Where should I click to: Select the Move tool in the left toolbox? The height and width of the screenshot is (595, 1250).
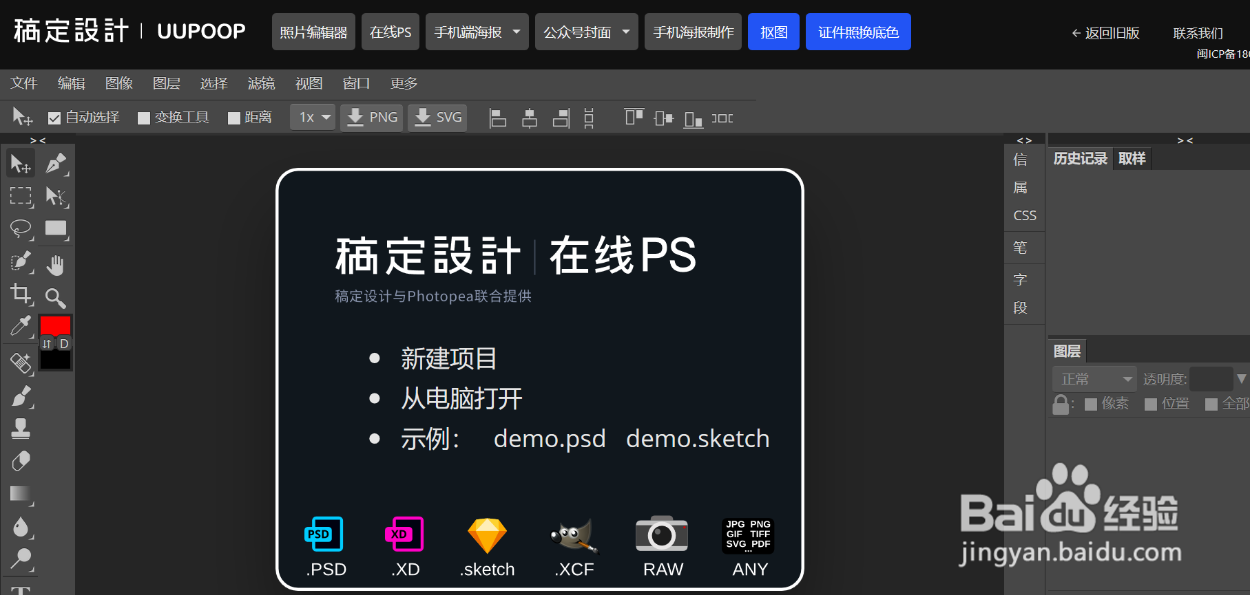click(x=21, y=164)
